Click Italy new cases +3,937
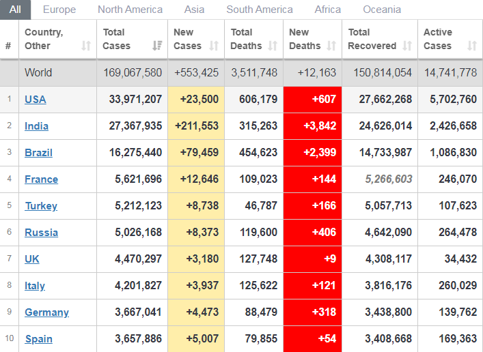 [202, 286]
